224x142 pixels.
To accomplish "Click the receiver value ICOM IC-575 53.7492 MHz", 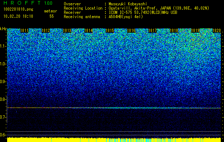I will click(143, 12).
